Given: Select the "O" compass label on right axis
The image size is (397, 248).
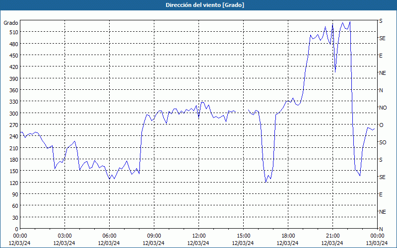Looking at the screenshot, I should coord(381,125).
